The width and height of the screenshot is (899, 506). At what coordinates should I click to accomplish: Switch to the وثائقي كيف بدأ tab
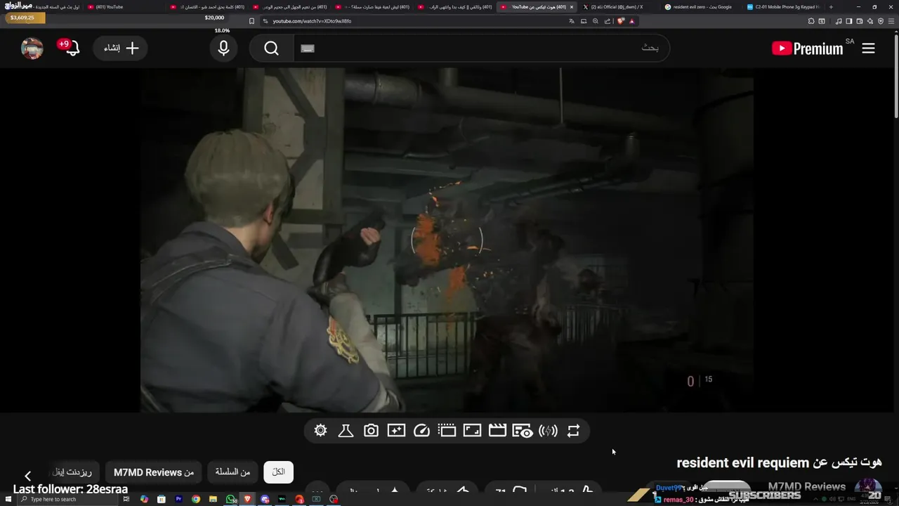point(454,7)
